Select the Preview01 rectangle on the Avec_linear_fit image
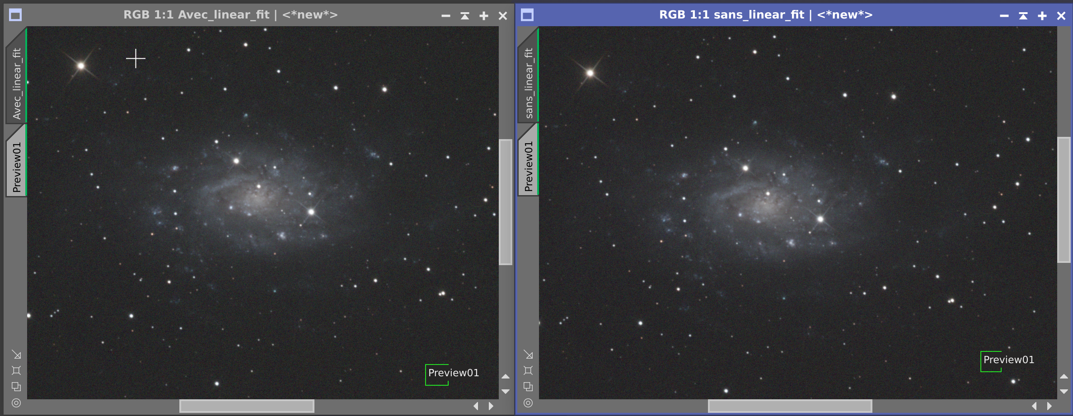The width and height of the screenshot is (1073, 416). (437, 375)
